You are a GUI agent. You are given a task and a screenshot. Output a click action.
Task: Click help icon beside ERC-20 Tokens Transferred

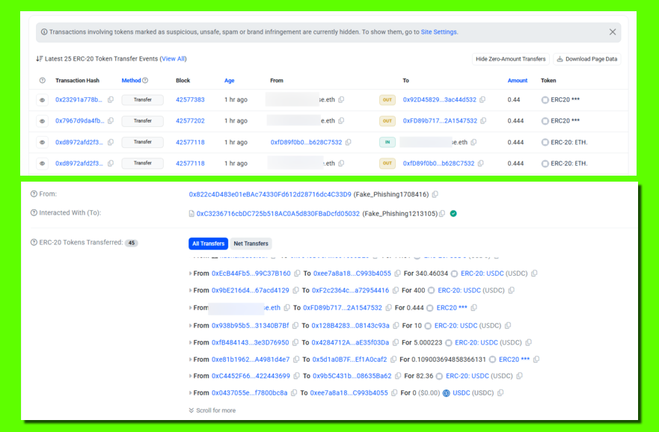(34, 243)
